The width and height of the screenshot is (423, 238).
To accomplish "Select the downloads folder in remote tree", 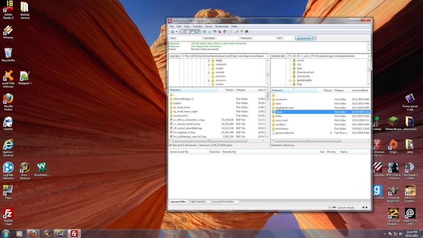I will tap(303, 76).
